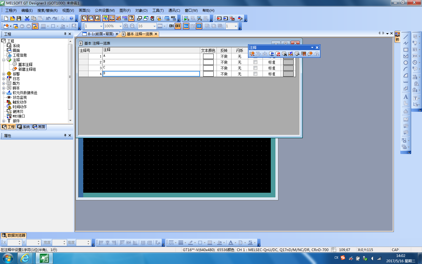Select the Text tool letter A
Image resolution: width=422 pixels, height=264 pixels.
(x=406, y=97)
